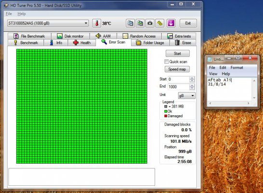The height and width of the screenshot is (193, 263).
Task: Click Notepad horizontal scrollbar right arrow
Action: coord(249,103)
